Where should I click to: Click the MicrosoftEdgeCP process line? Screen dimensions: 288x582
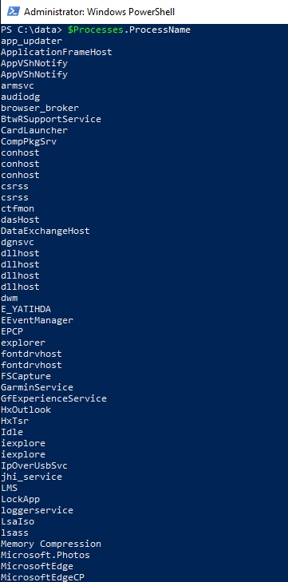[x=42, y=577]
